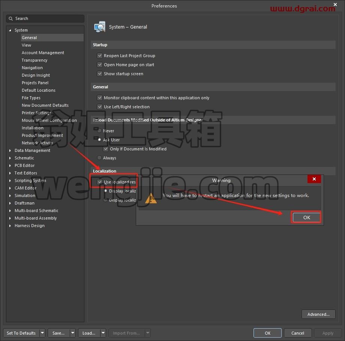Image resolution: width=345 pixels, height=341 pixels.
Task: Open the View preferences page
Action: [x=26, y=45]
